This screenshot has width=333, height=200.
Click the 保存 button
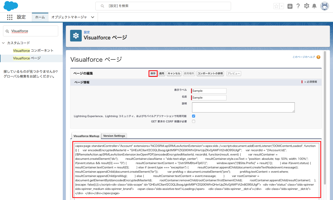153,74
